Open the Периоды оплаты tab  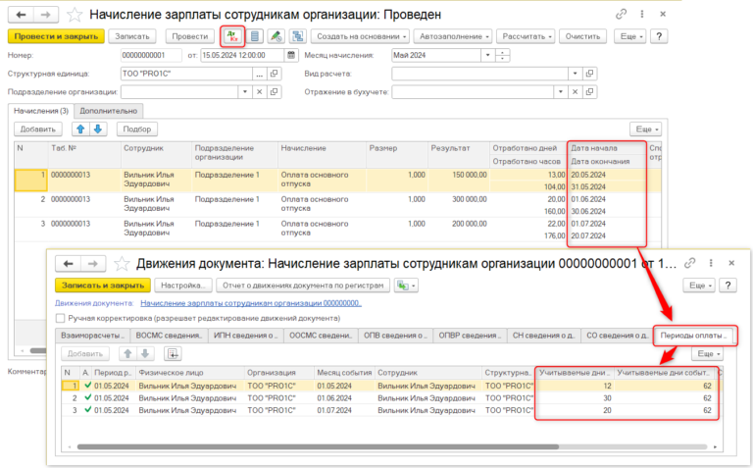click(694, 336)
